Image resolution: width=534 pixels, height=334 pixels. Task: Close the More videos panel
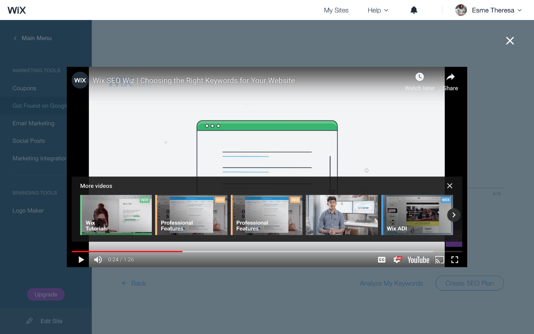click(x=450, y=186)
